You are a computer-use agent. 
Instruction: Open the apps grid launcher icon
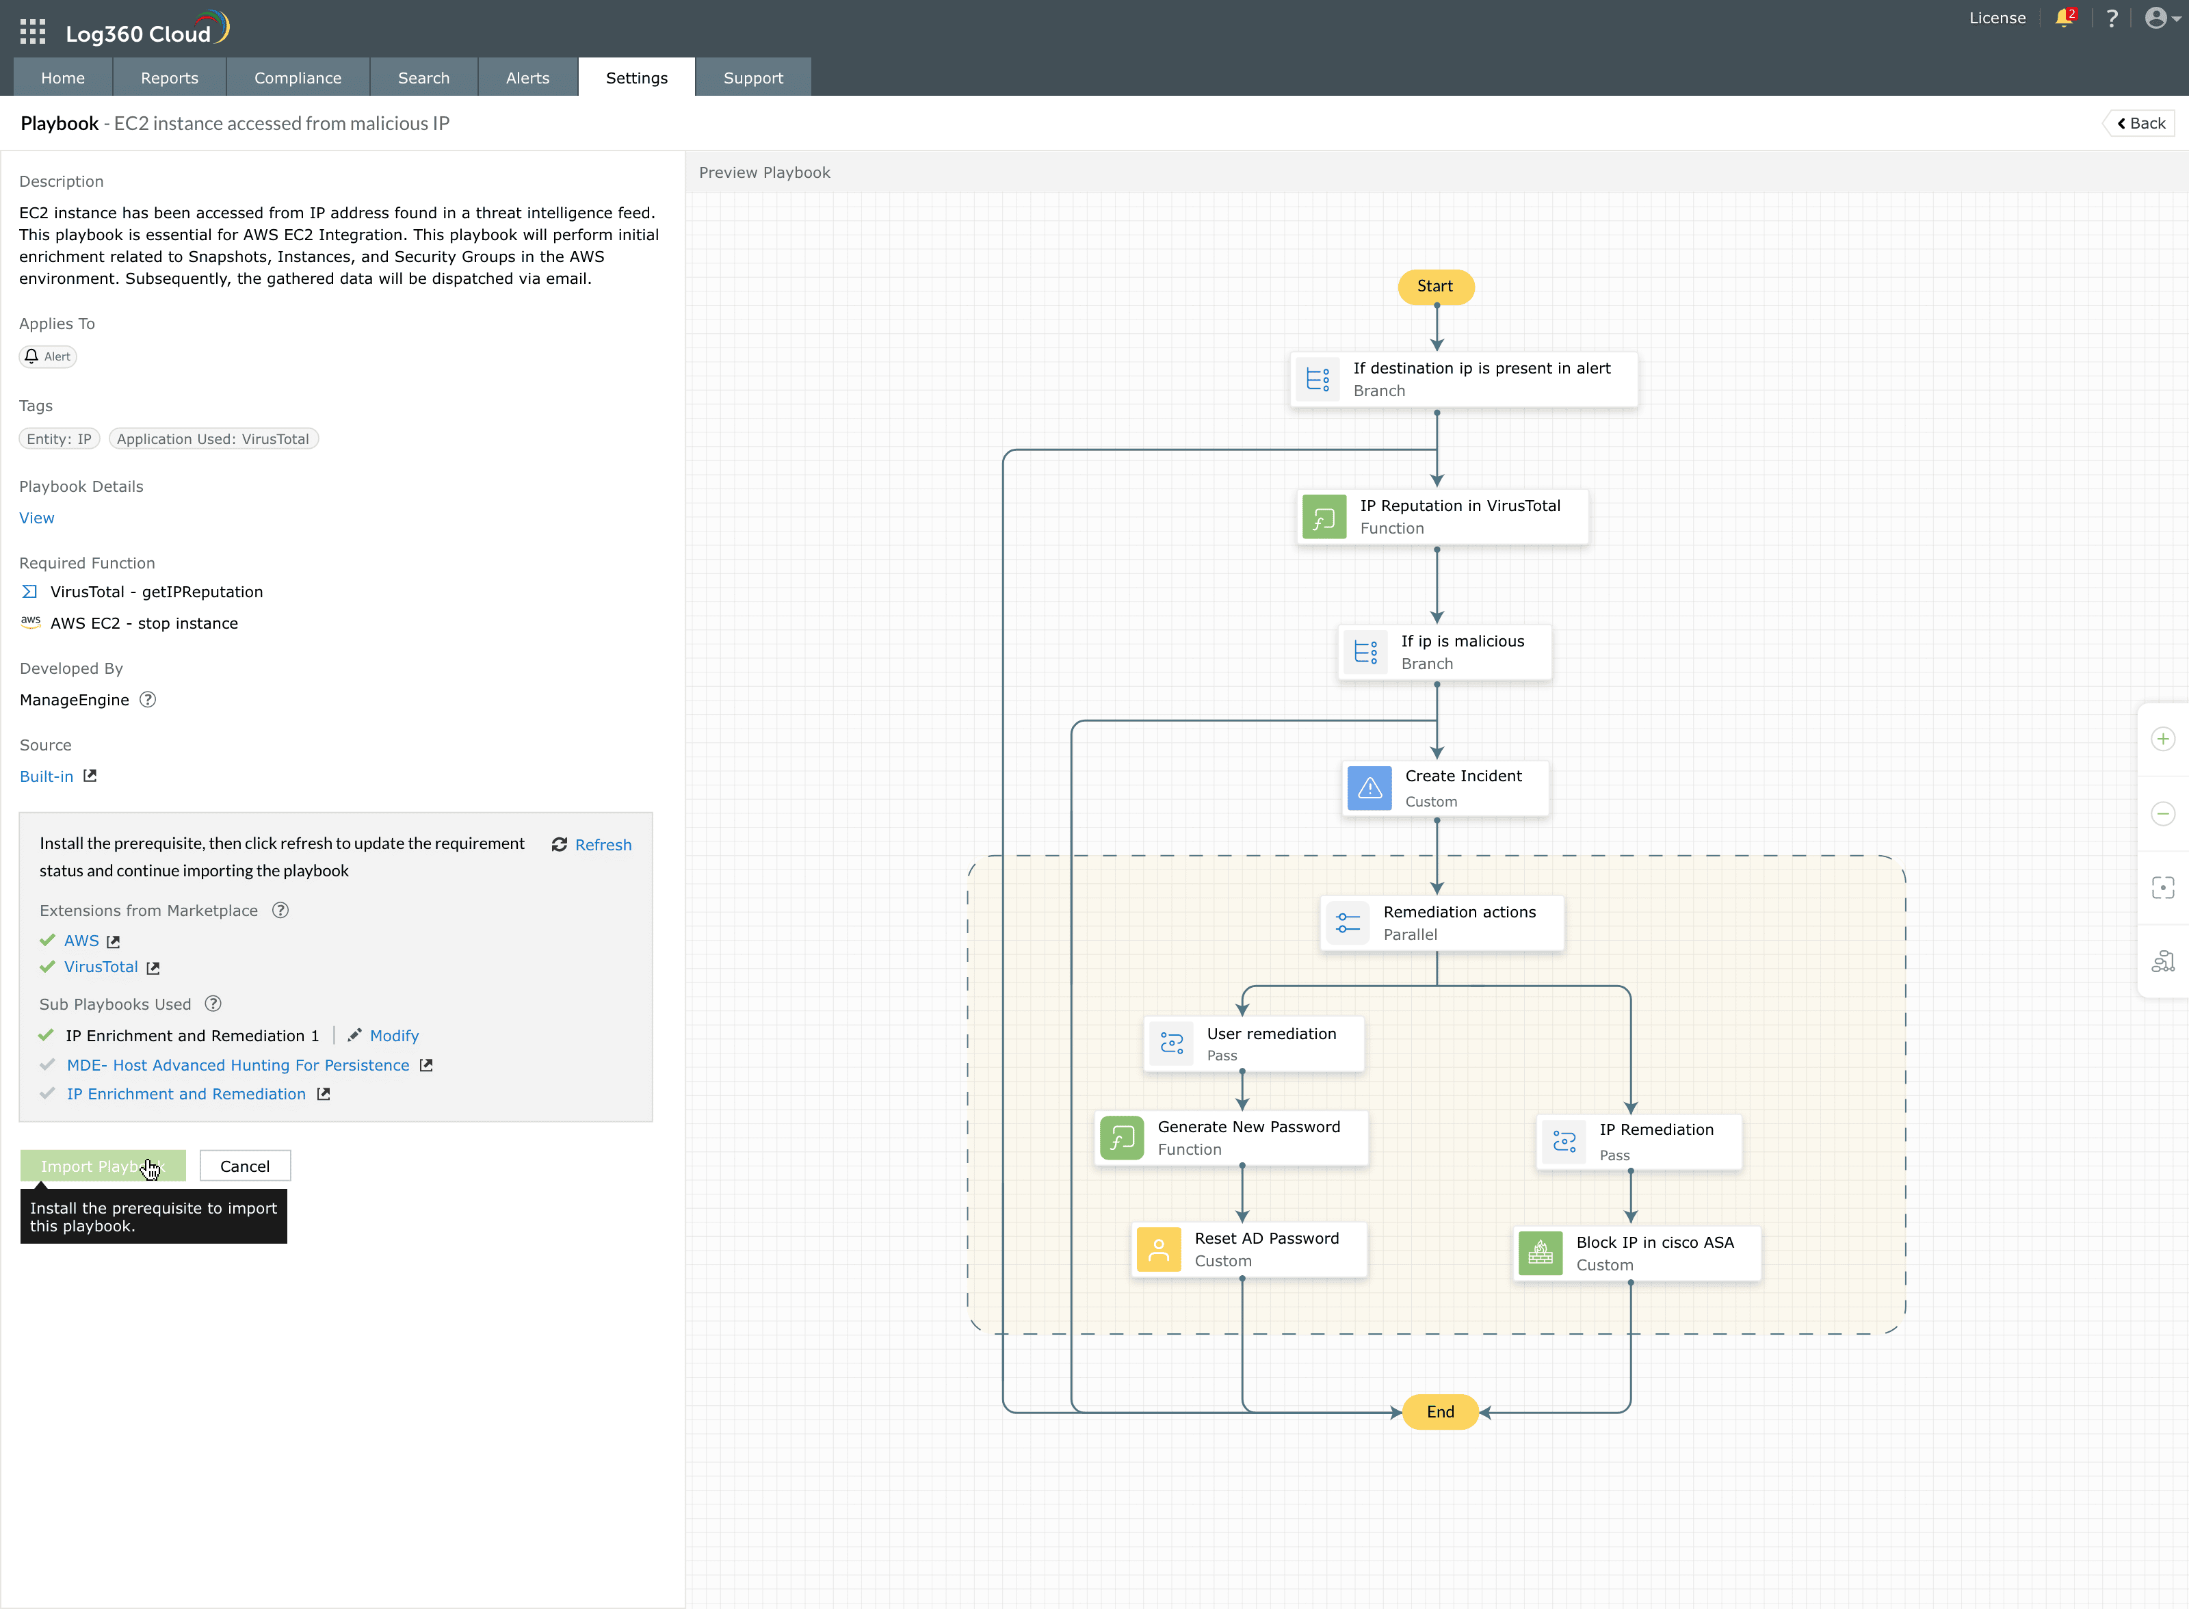click(x=32, y=32)
